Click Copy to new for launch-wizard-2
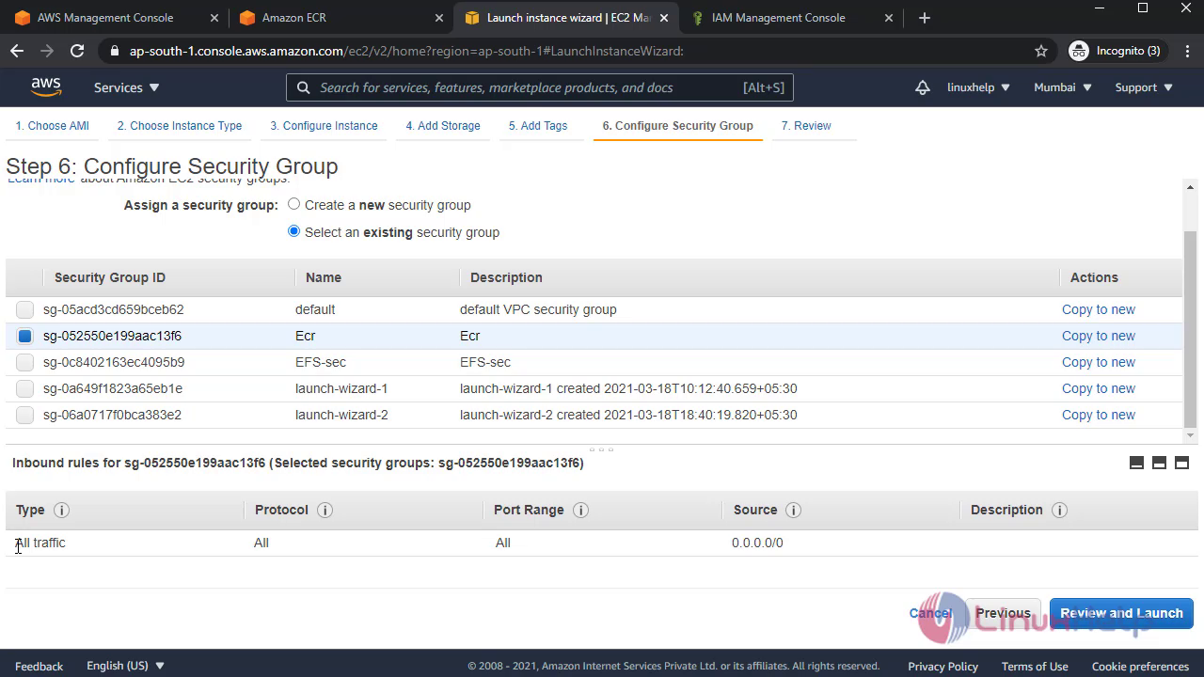Image resolution: width=1204 pixels, height=677 pixels. pyautogui.click(x=1098, y=415)
